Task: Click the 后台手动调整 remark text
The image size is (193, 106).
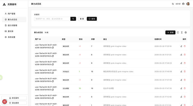Action: [109, 88]
